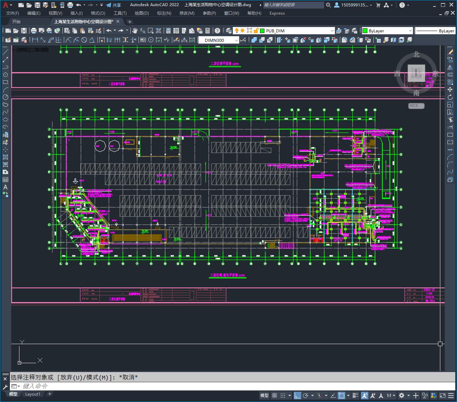Open the PUB_DIM layer dropdown

pos(332,31)
